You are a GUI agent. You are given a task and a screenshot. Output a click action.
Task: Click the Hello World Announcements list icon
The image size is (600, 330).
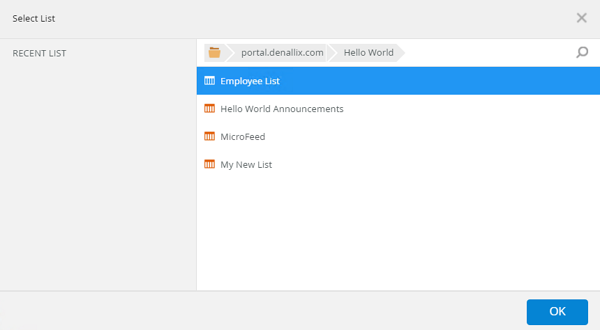coord(209,109)
